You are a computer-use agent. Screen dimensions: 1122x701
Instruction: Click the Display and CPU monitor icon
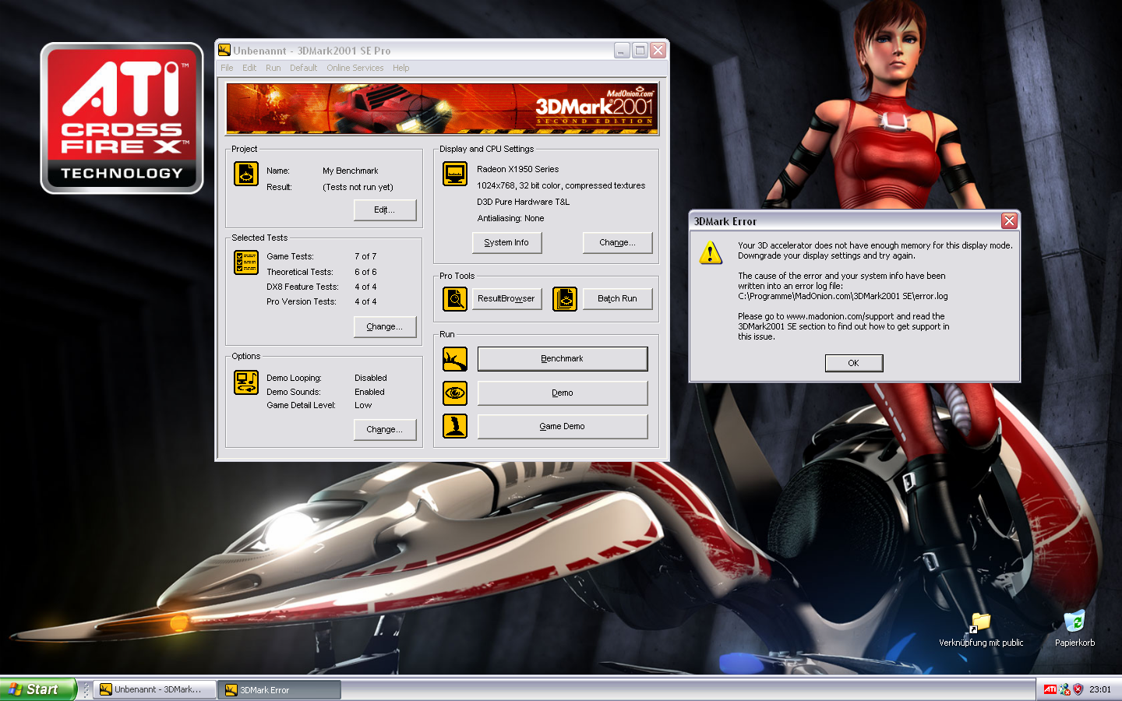coord(455,174)
